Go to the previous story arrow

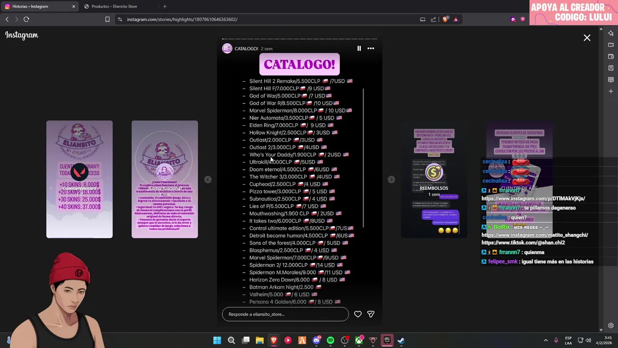tap(208, 179)
